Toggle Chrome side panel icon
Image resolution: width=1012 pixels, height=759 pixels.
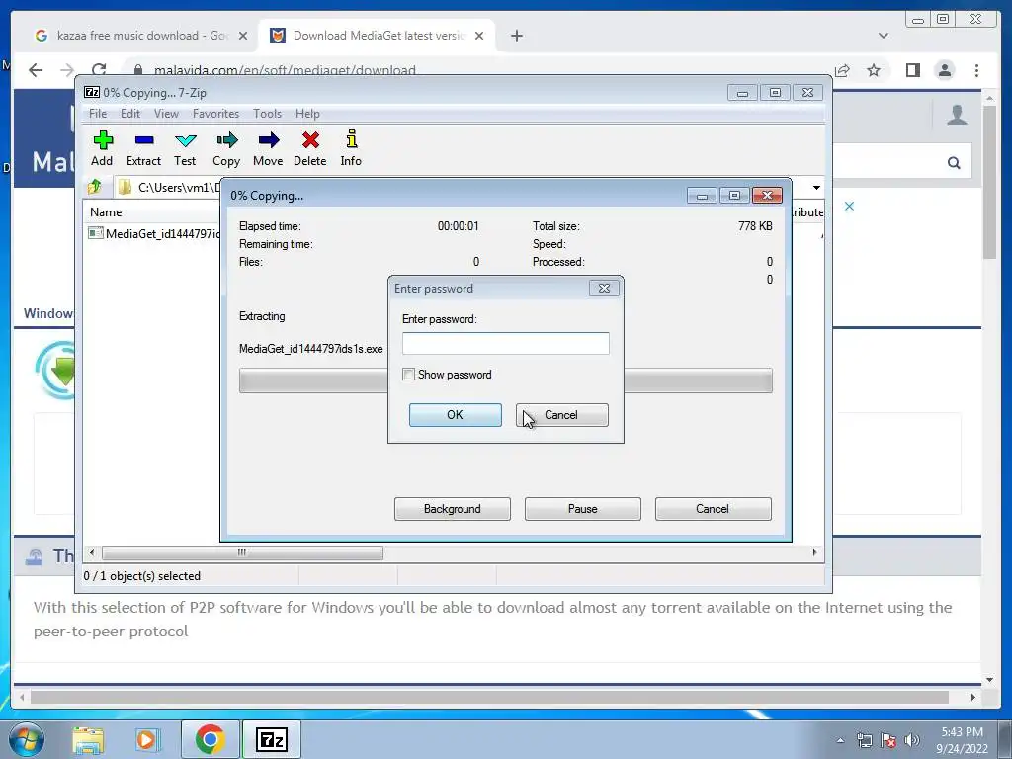pyautogui.click(x=912, y=70)
